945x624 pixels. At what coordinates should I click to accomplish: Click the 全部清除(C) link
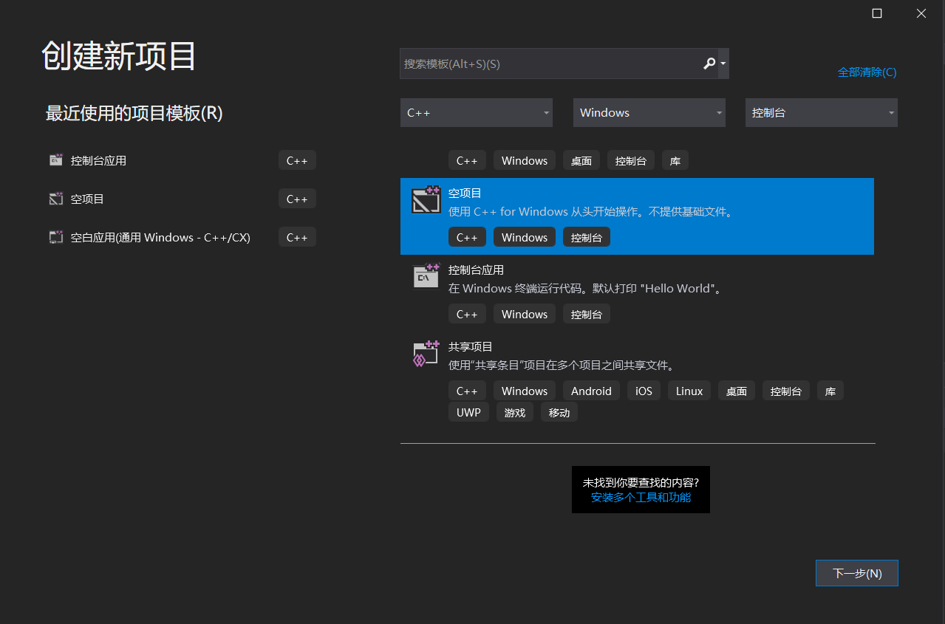click(x=867, y=72)
